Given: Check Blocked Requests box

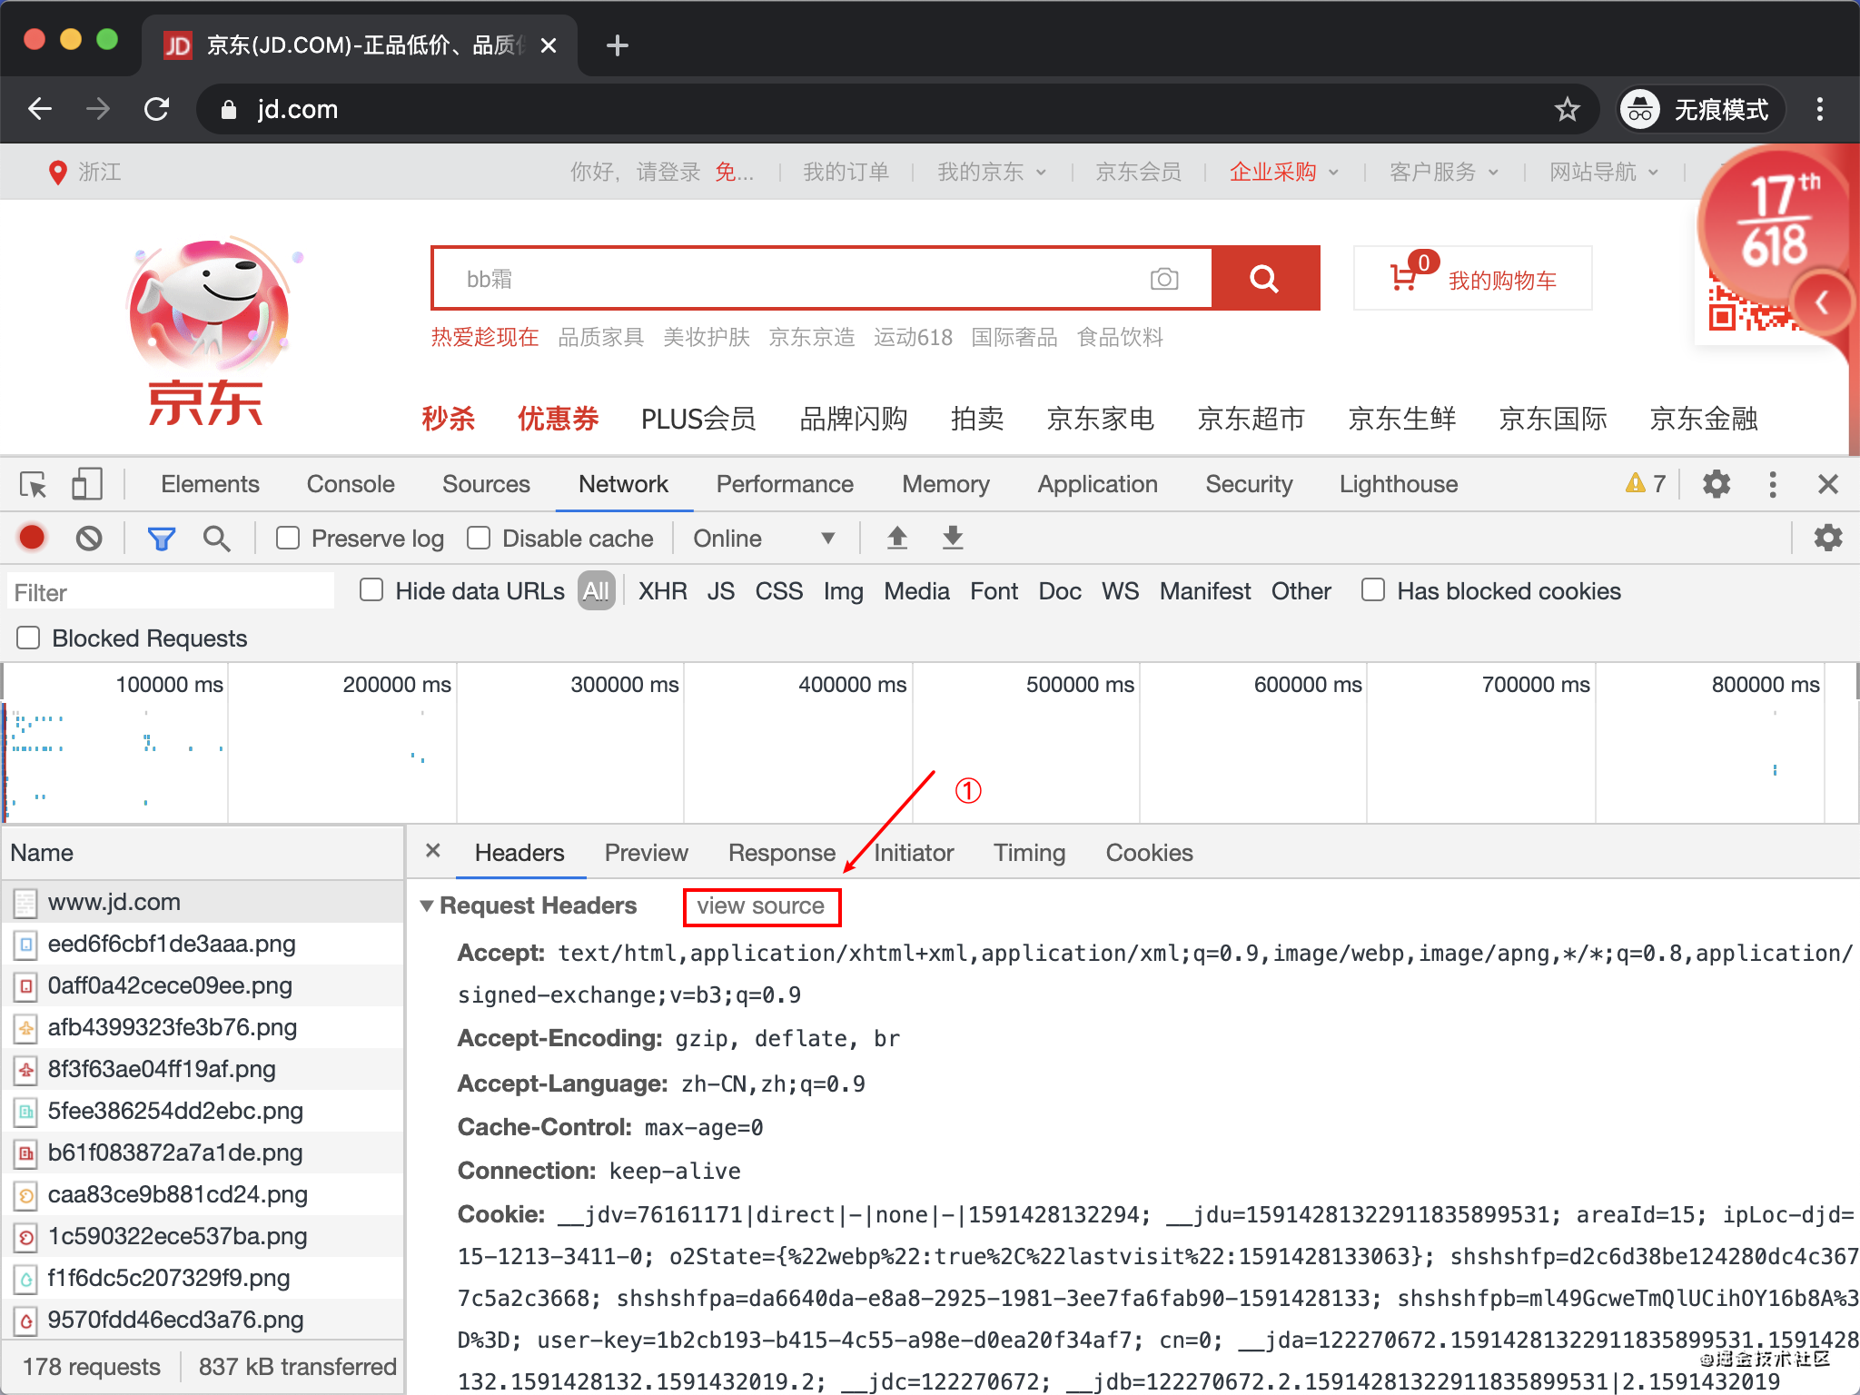Looking at the screenshot, I should coord(28,638).
